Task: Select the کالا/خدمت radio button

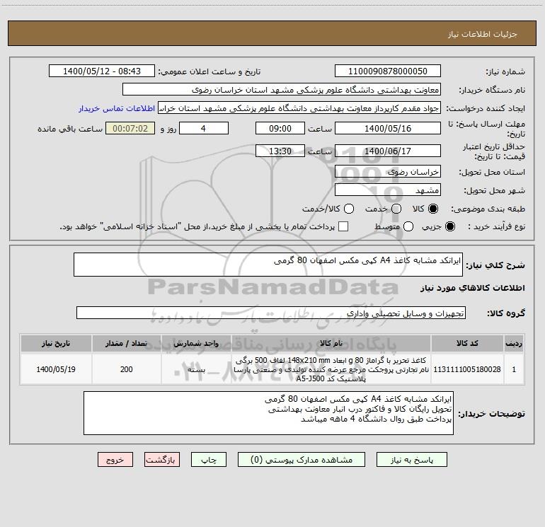Action: tap(349, 209)
